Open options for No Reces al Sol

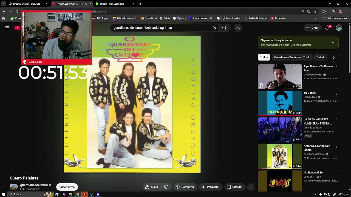[x=337, y=173]
